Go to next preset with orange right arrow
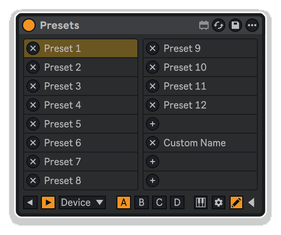Image resolution: width=281 pixels, height=235 pixels. point(48,202)
